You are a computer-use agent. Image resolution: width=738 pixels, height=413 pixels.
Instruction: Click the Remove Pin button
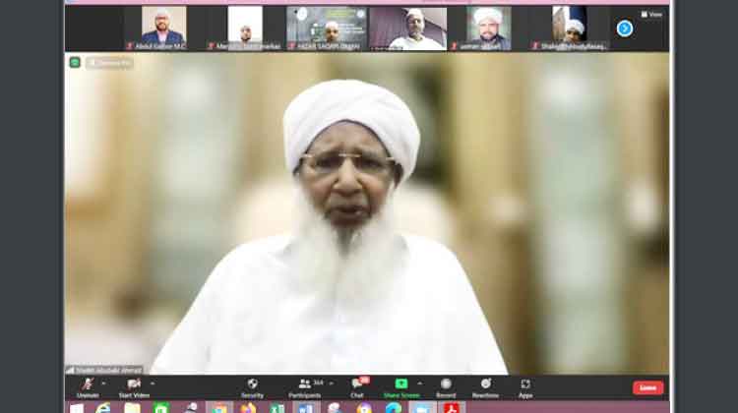click(108, 63)
